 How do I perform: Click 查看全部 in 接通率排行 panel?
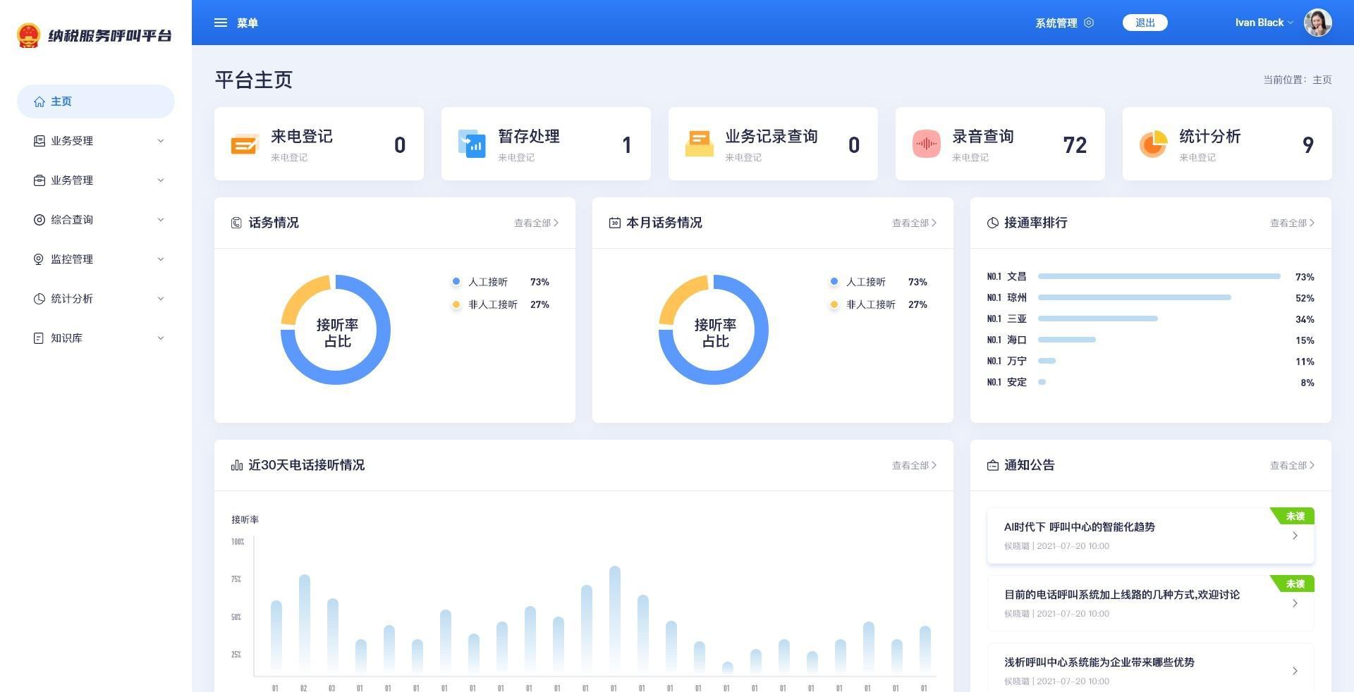pyautogui.click(x=1291, y=223)
